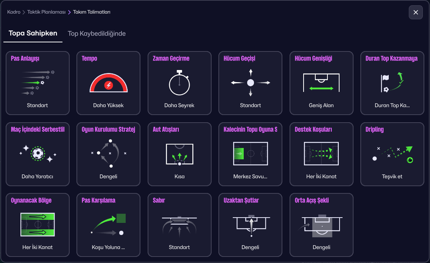
Task: Go to Kadro in breadcrumb
Action: point(14,12)
